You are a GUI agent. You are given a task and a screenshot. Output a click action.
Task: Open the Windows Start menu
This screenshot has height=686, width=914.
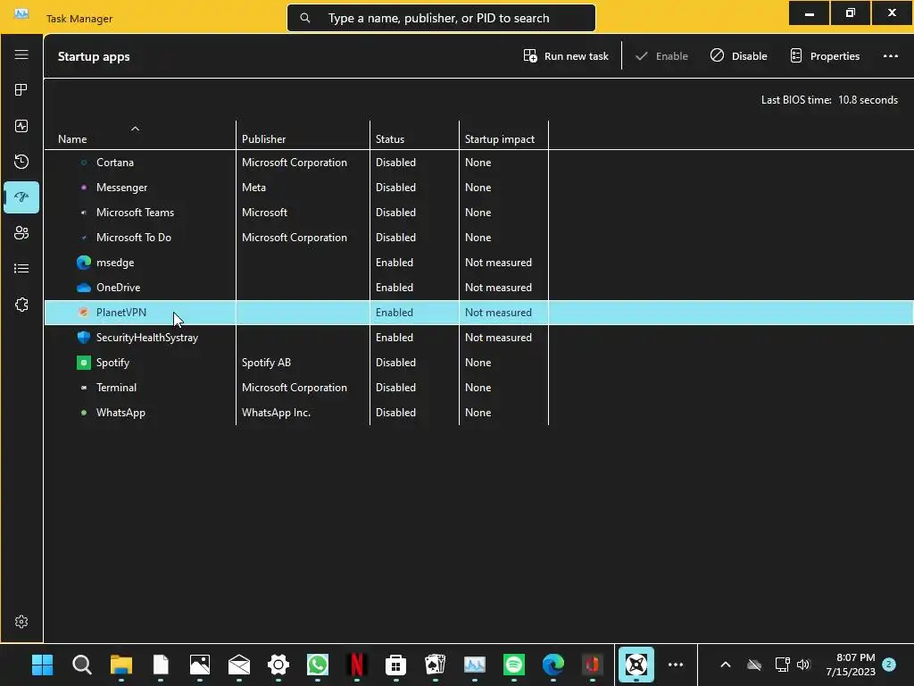[x=42, y=665]
